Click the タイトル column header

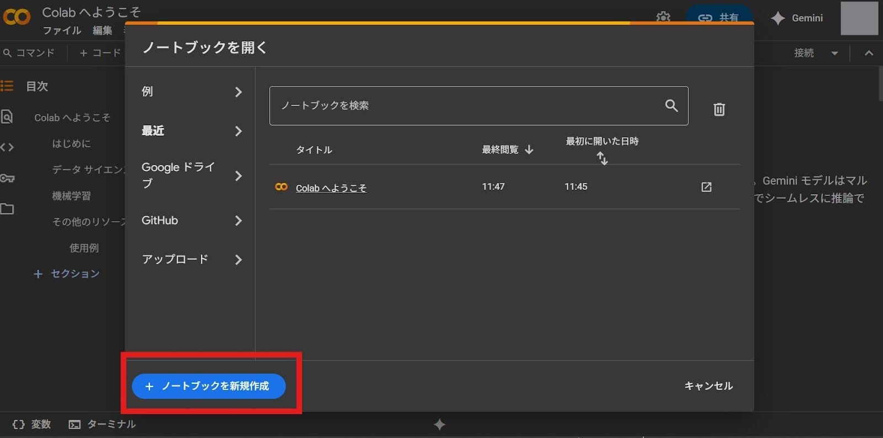314,149
